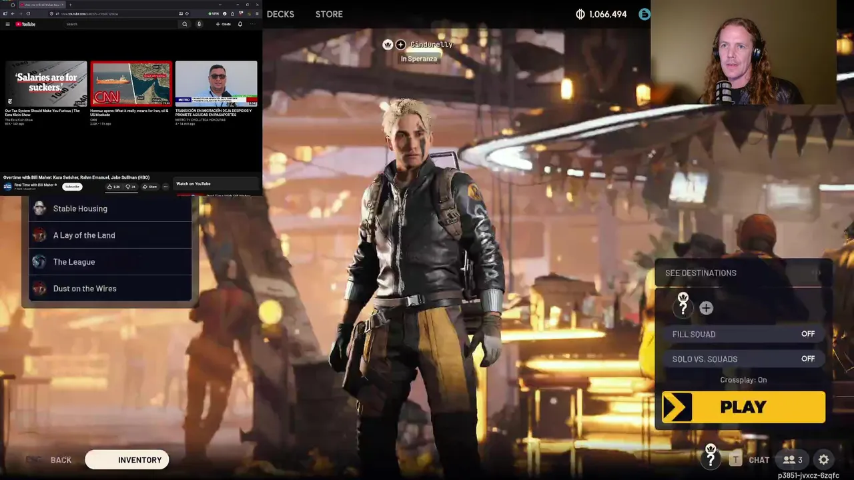854x480 pixels.
Task: Click YouTube search magnifier button
Action: 185,24
